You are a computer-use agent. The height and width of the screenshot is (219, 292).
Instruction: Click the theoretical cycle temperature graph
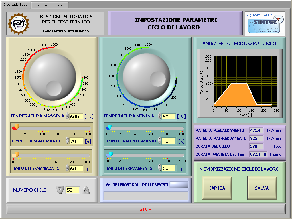pos(245,81)
